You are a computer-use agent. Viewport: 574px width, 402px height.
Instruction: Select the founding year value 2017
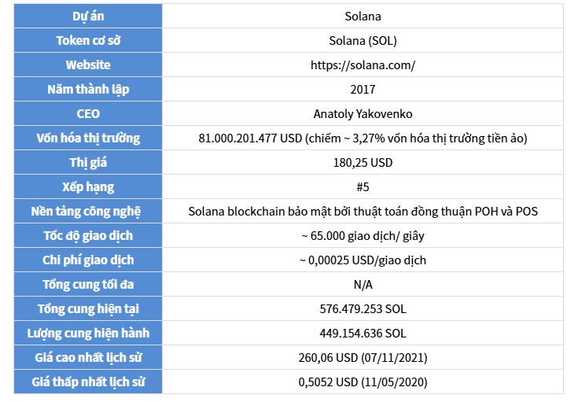(x=362, y=90)
